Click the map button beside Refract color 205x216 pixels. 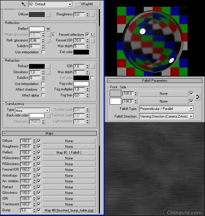[x=48, y=66]
